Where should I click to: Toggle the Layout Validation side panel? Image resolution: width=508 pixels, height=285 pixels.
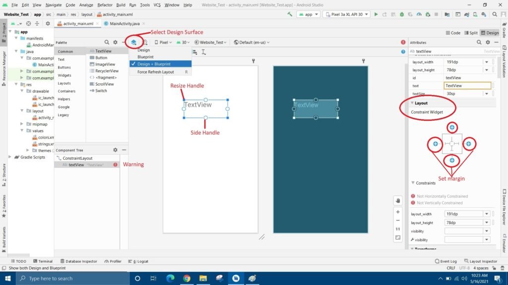coord(505,61)
